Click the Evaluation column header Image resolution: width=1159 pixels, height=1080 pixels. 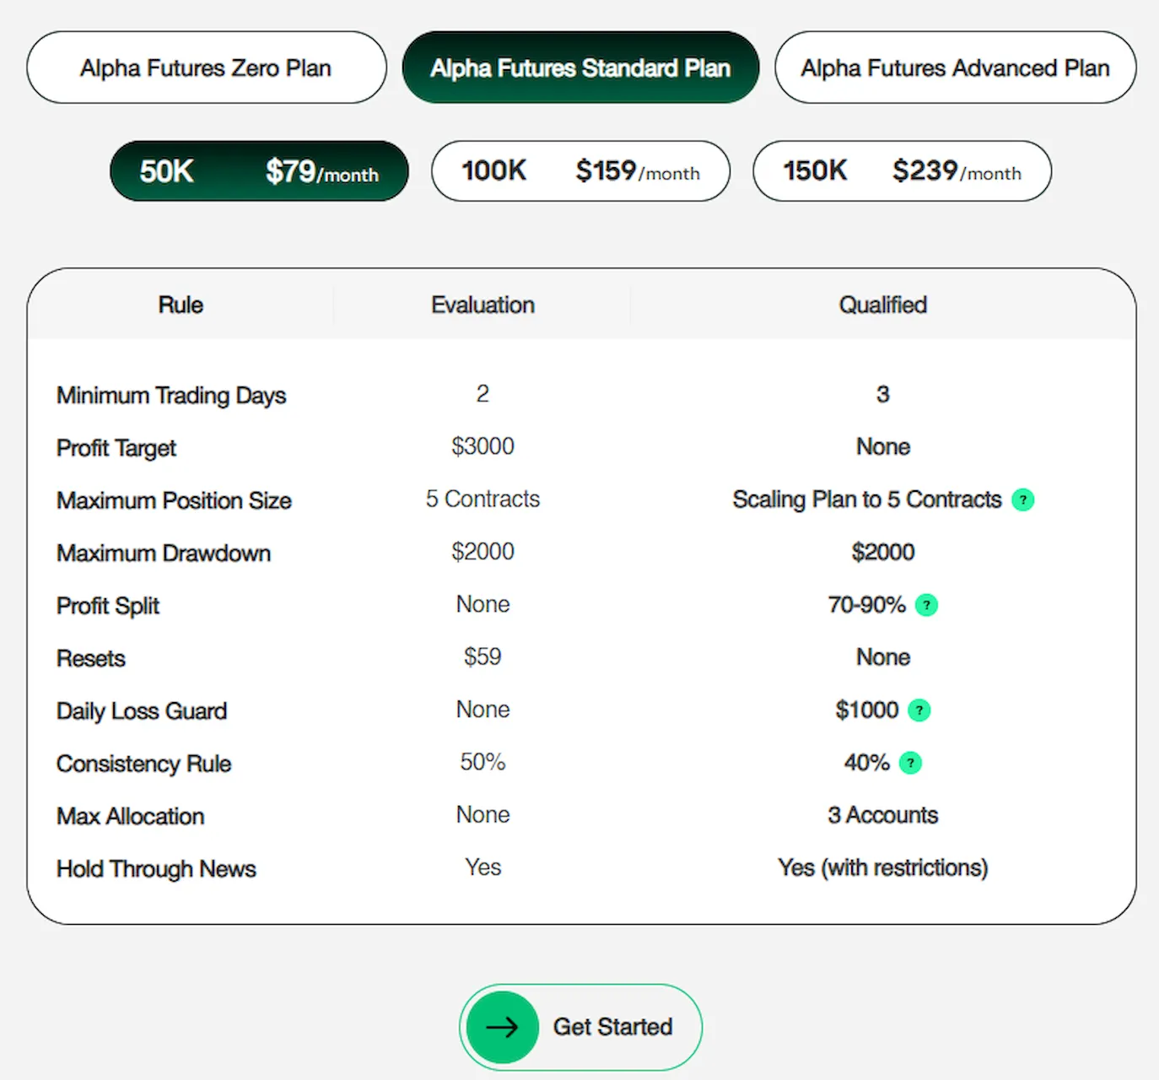pos(482,305)
